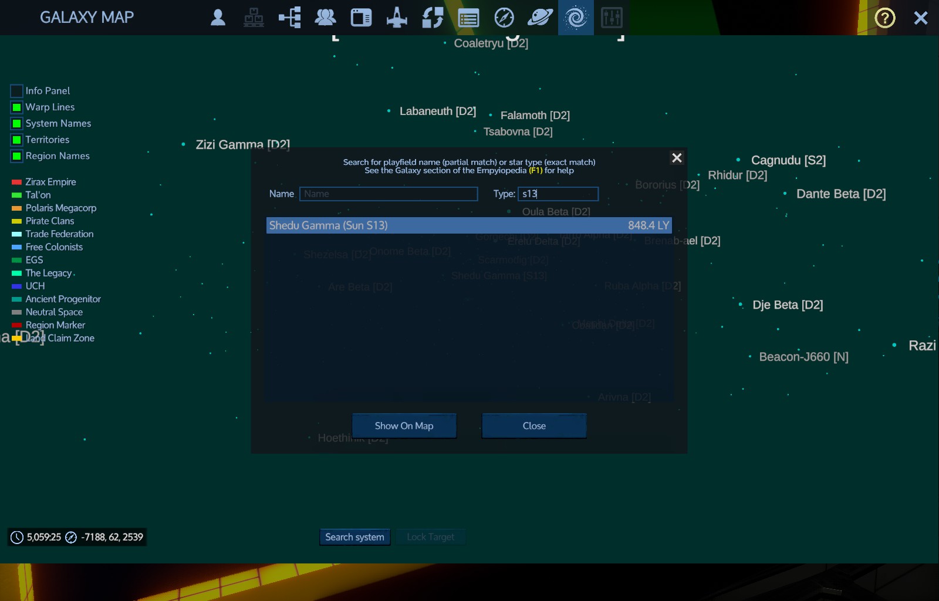Select the Tsabovna [D2] star system
The height and width of the screenshot is (601, 939).
518,131
